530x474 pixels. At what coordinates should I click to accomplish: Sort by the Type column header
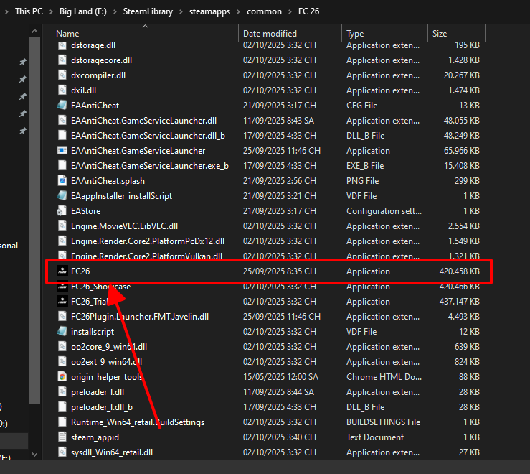click(355, 34)
